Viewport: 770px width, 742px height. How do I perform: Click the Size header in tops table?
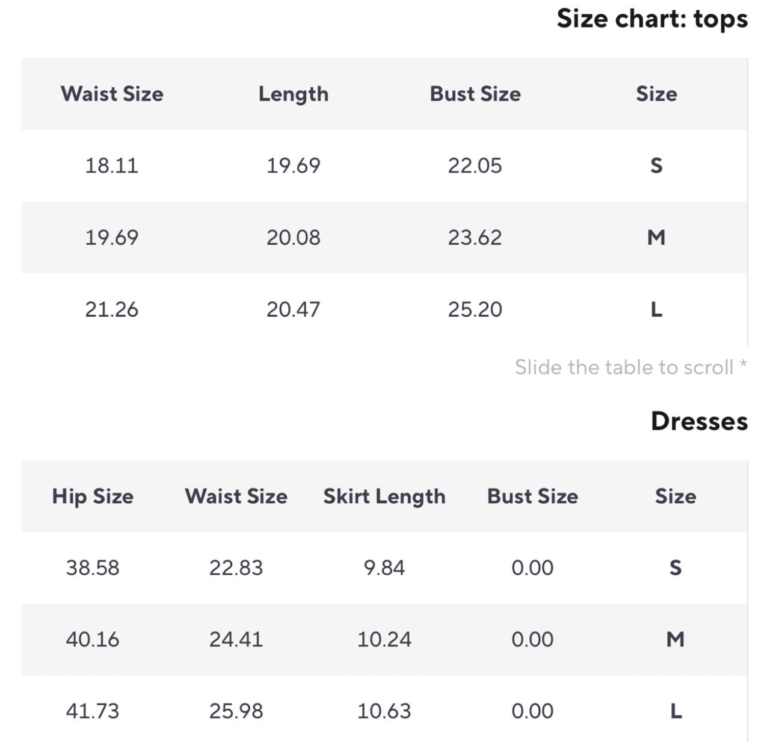[x=656, y=94]
